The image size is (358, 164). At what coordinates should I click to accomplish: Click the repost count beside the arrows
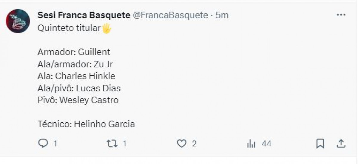(124, 144)
